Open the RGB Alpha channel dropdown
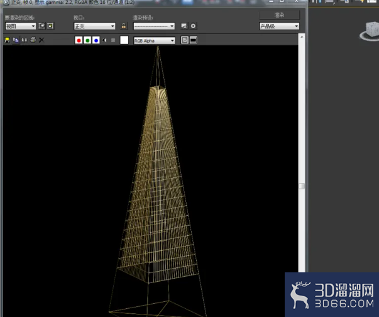Screen dimensions: 379x317 [154, 41]
